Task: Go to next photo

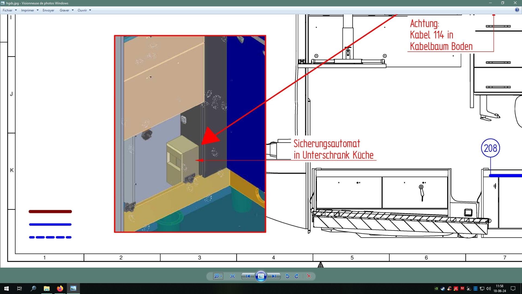Action: [x=274, y=276]
